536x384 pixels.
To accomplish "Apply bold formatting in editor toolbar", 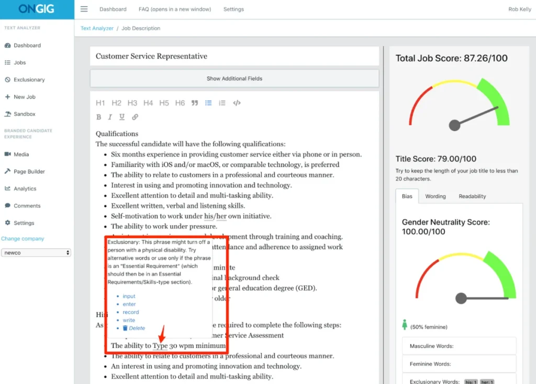I will coord(99,117).
